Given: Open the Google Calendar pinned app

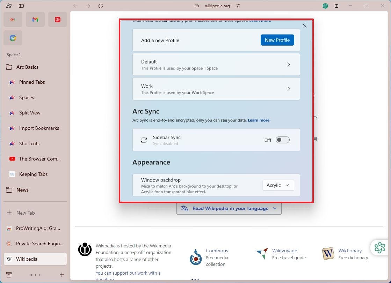Looking at the screenshot, I should click(13, 38).
